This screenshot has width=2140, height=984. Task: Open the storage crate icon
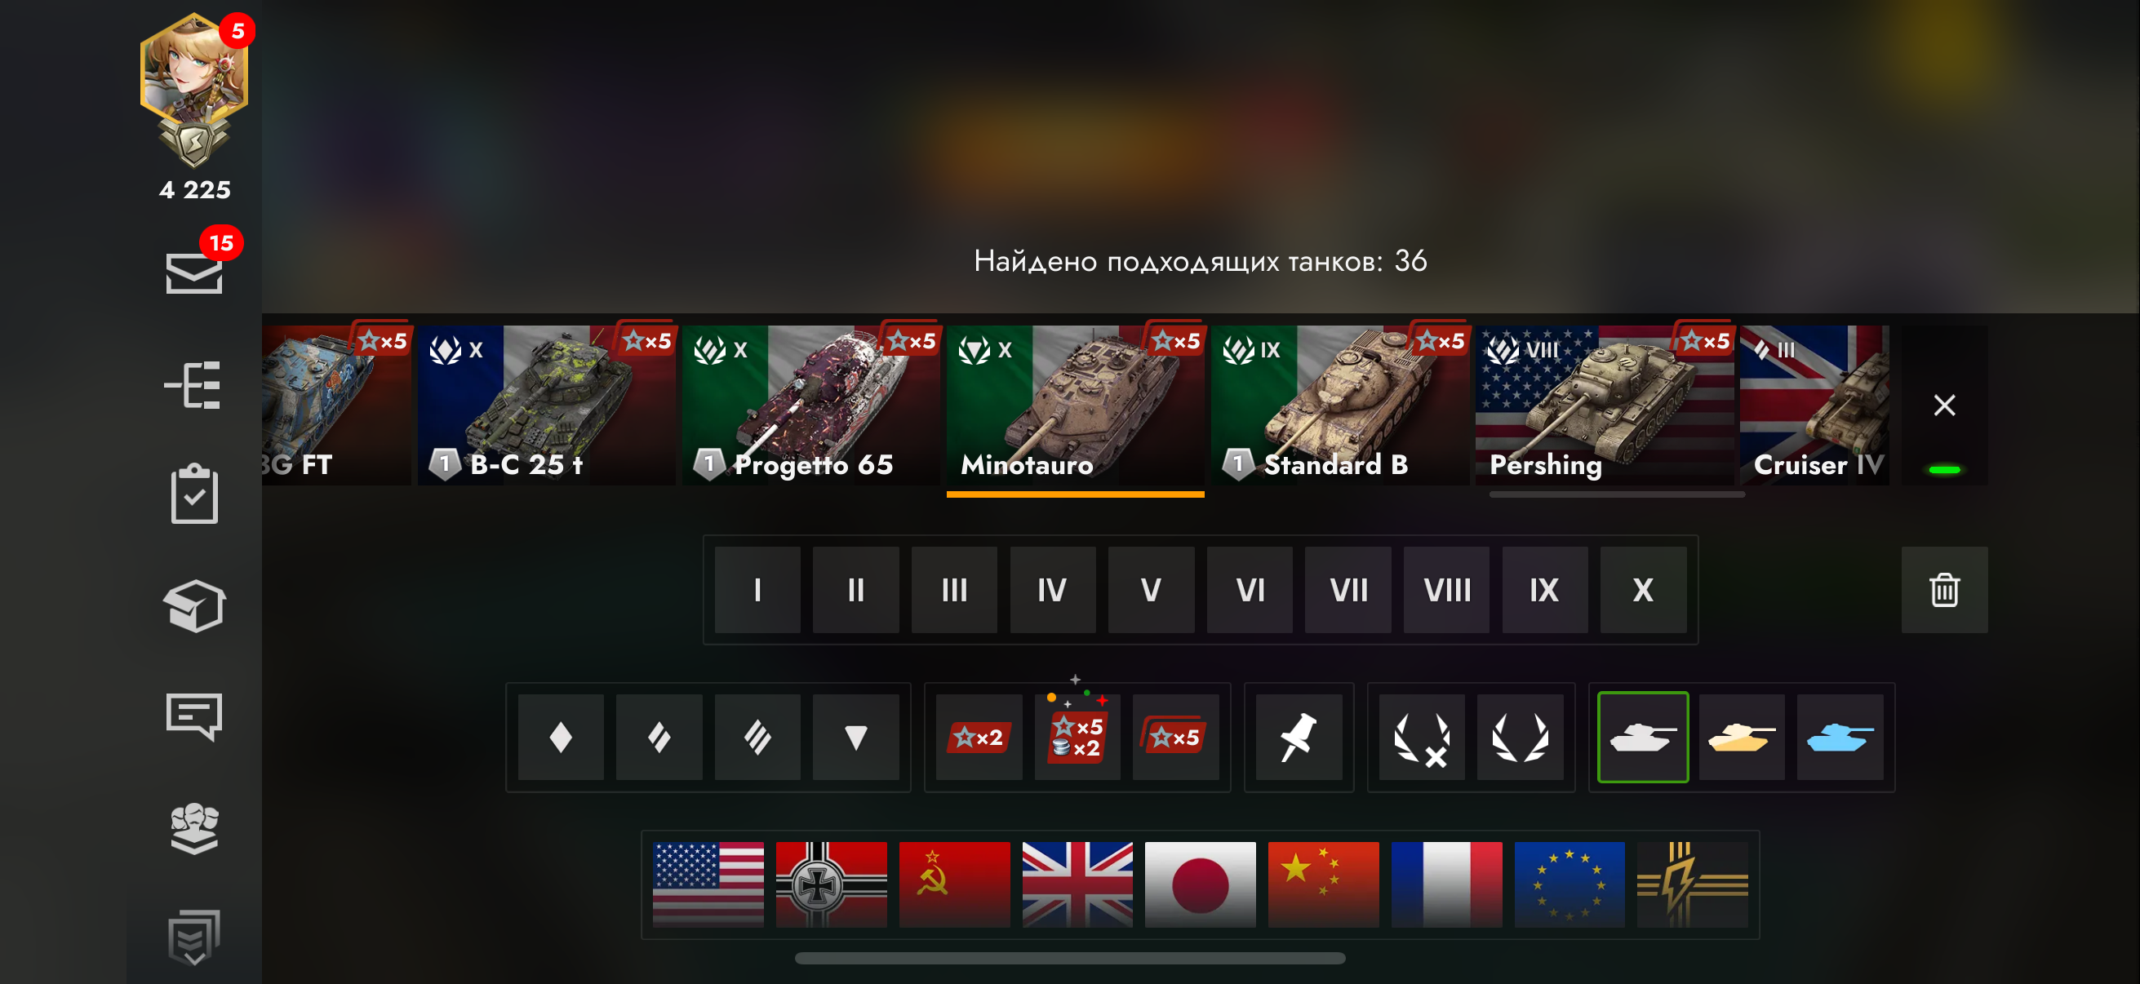click(x=194, y=605)
